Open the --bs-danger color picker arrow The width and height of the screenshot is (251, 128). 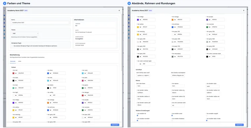[x=85, y=95]
